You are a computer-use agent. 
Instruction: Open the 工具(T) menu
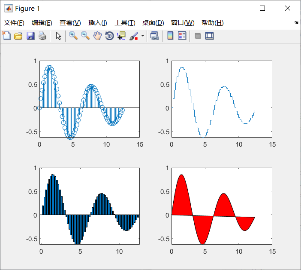click(x=125, y=23)
